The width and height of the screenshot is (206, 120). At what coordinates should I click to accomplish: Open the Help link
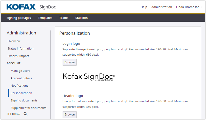click(144, 7)
